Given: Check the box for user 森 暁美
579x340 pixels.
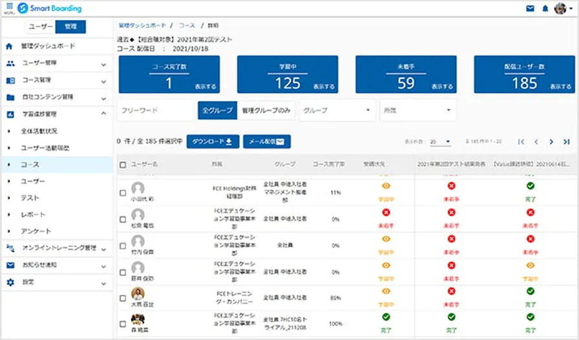Looking at the screenshot, I should coord(123,324).
